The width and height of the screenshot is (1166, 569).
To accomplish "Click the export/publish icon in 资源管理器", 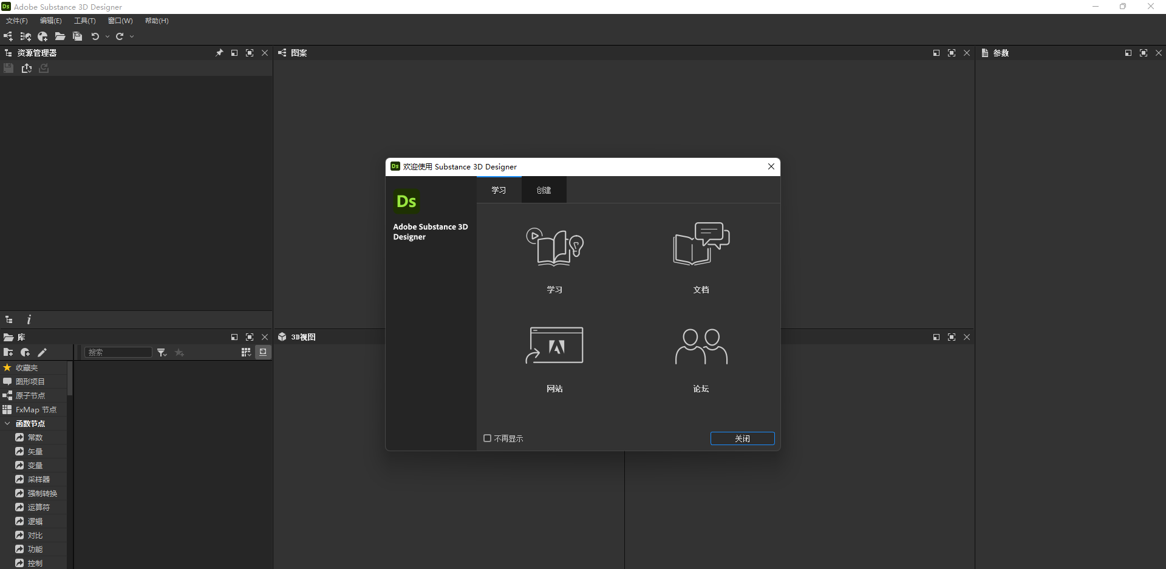I will 27,68.
